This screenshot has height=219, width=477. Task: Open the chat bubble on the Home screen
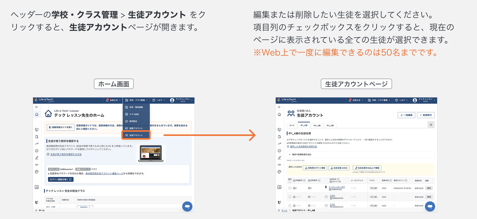187,206
